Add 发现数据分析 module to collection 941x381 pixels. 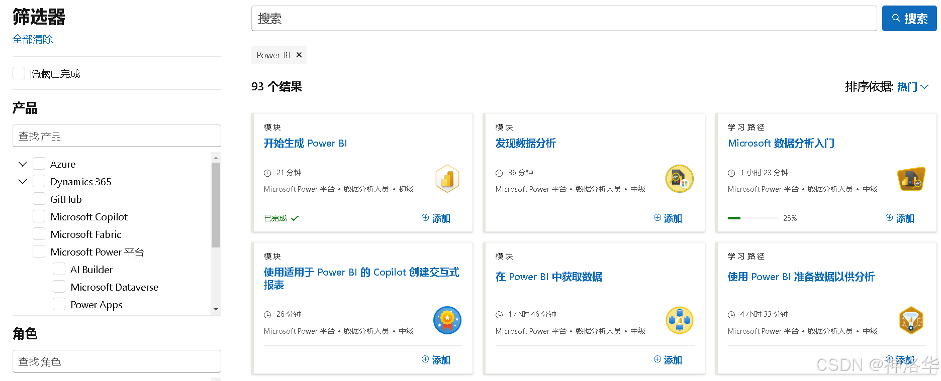668,218
